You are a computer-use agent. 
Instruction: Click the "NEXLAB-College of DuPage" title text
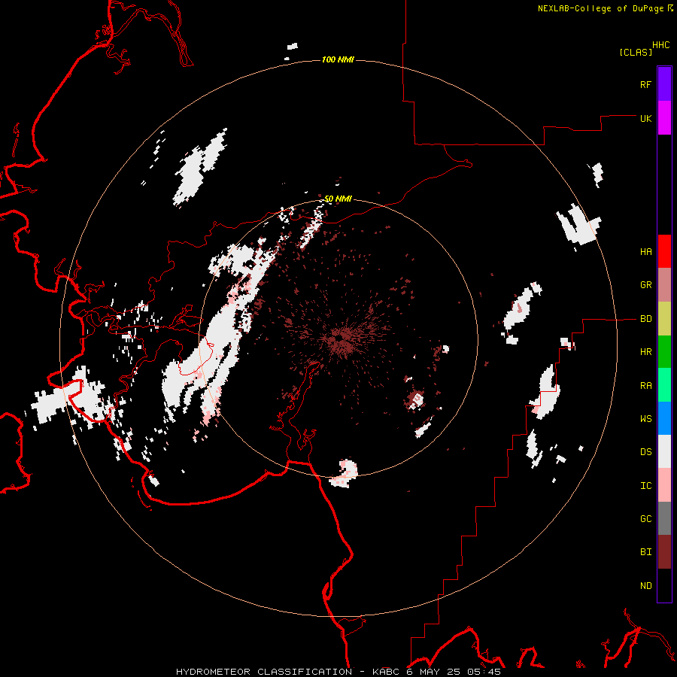point(600,8)
